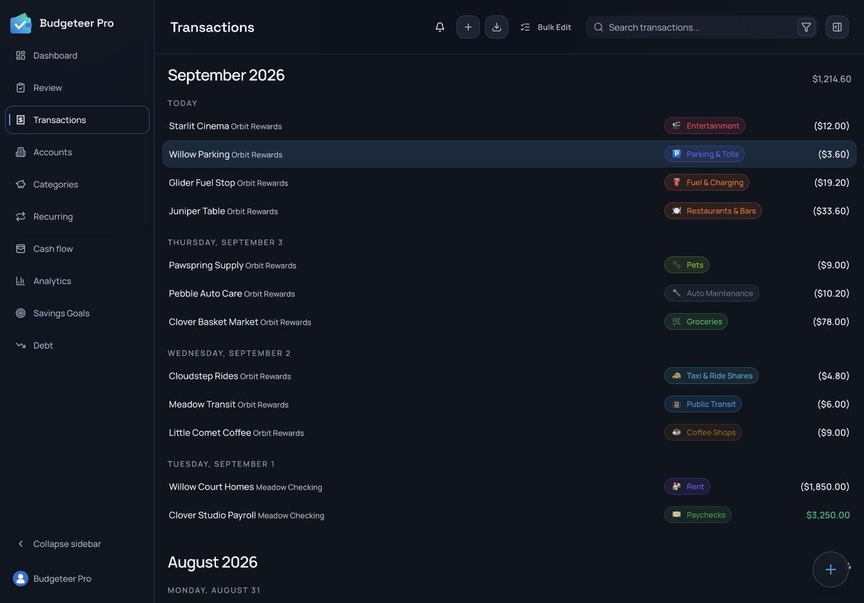Open the Clover Basket Market transaction

pyautogui.click(x=509, y=321)
